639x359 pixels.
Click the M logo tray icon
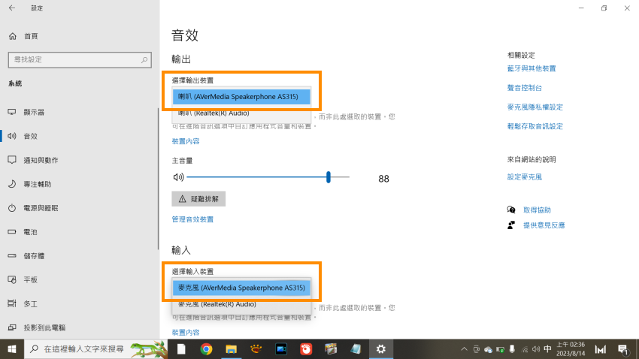[x=601, y=349]
